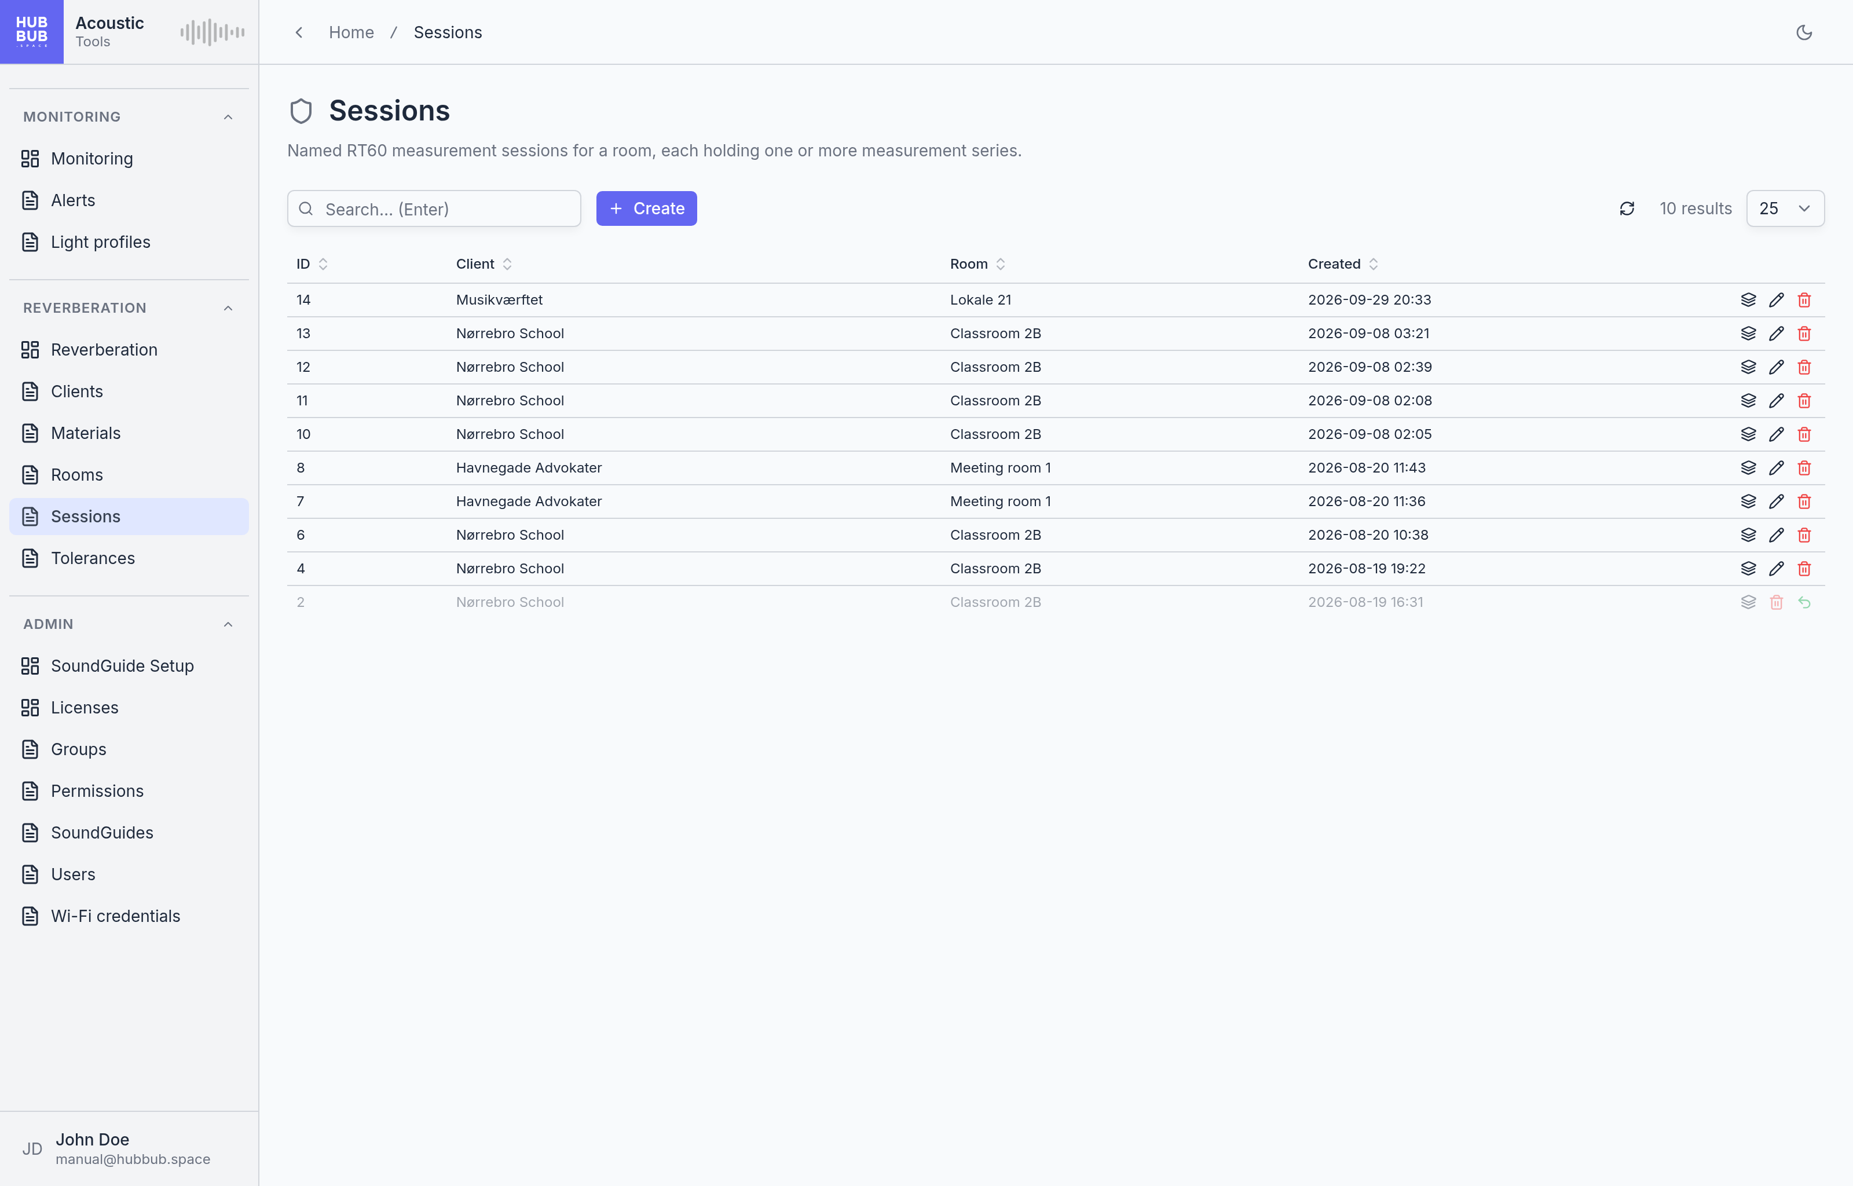
Task: Delete session 12 using the trash icon
Action: (1804, 367)
